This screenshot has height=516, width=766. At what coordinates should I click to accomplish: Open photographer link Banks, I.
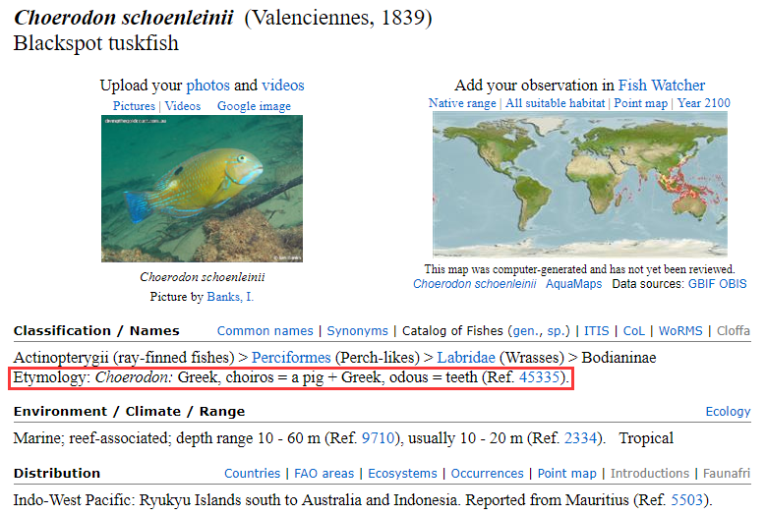(230, 296)
